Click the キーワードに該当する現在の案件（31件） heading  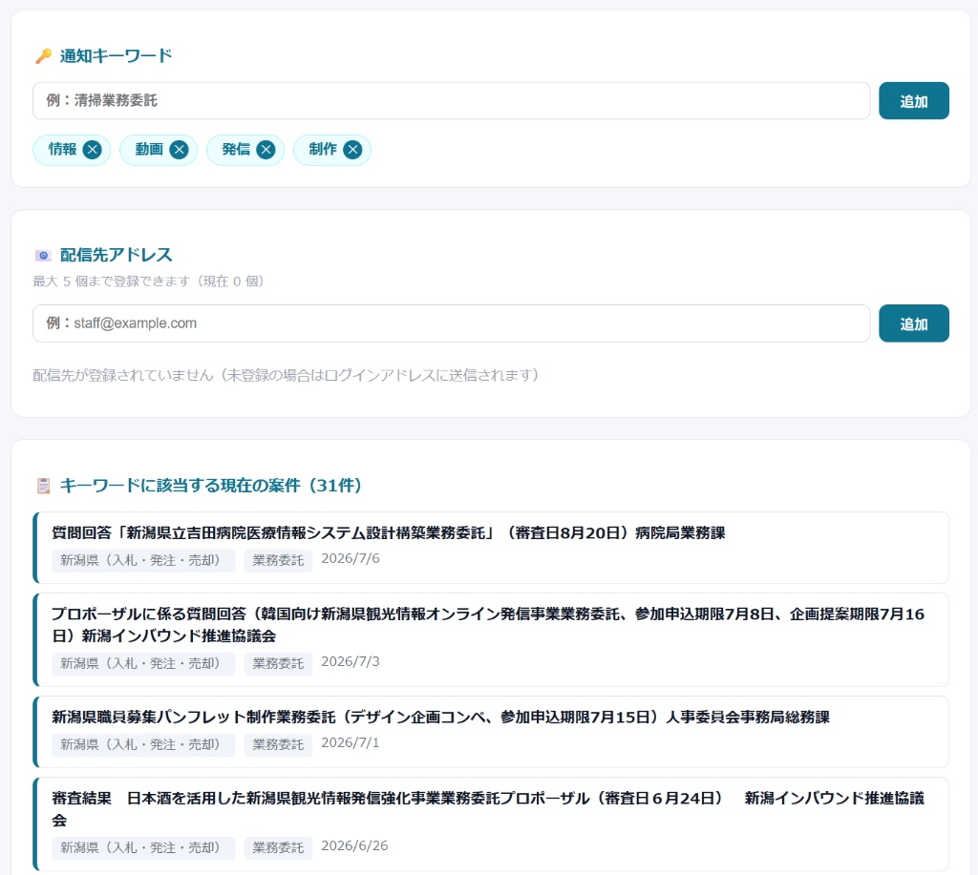point(211,486)
